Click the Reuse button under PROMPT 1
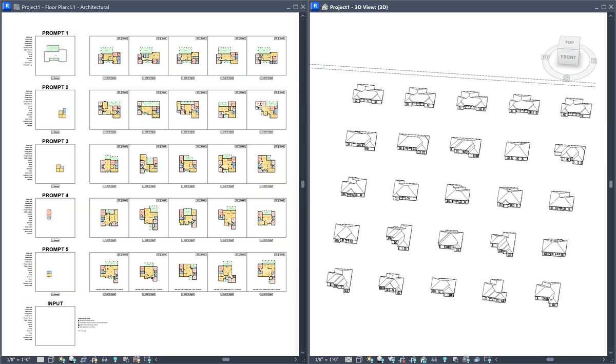This screenshot has width=616, height=364. point(55,79)
